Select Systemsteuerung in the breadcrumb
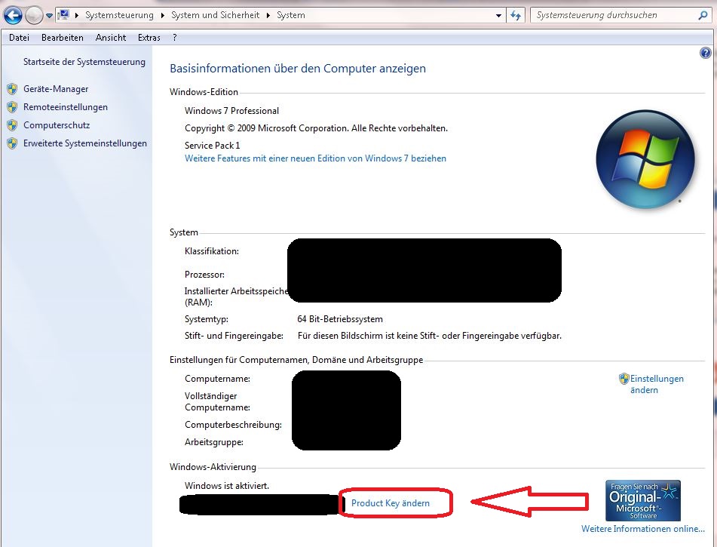717x547 pixels. (119, 15)
